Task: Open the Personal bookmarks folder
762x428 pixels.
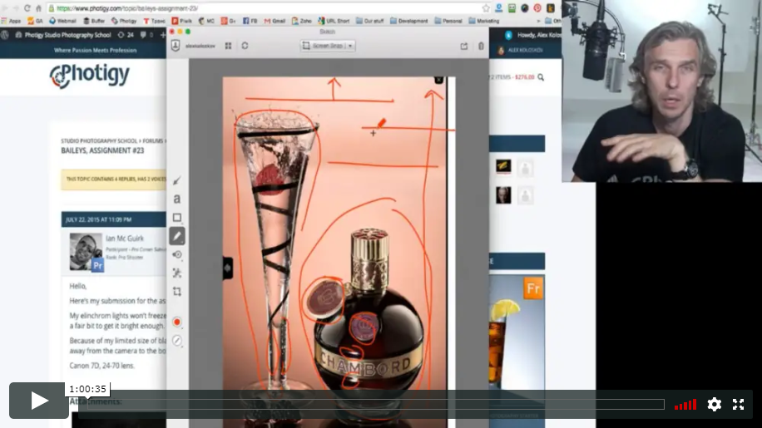Action: 448,21
